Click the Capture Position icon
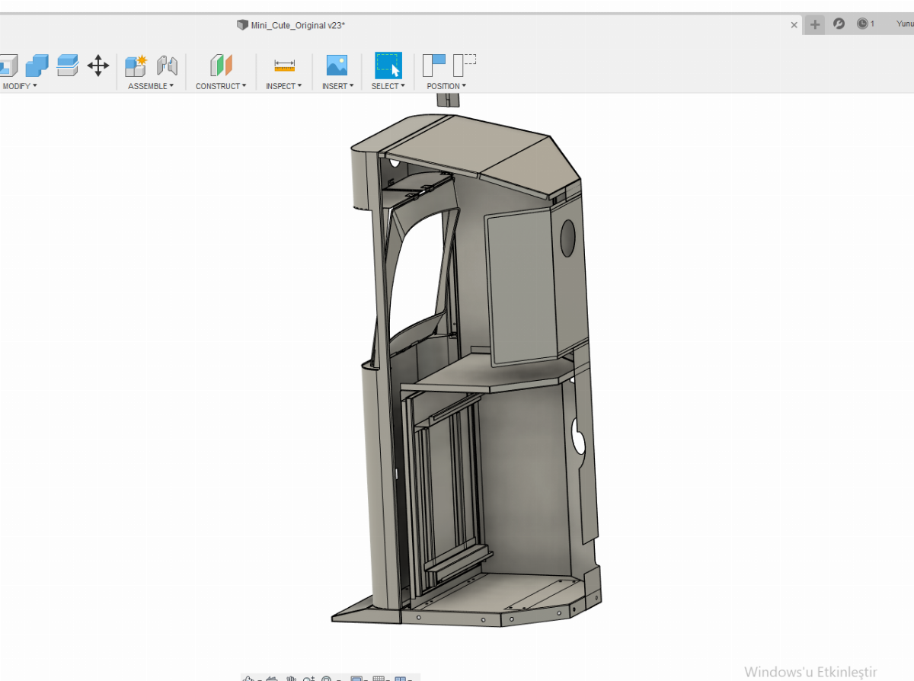 pos(434,66)
